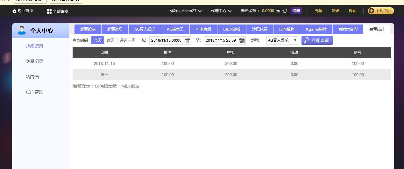The width and height of the screenshot is (404, 169).
Task: Click the start date field 2018/11/15 00:00
Action: tap(170, 40)
